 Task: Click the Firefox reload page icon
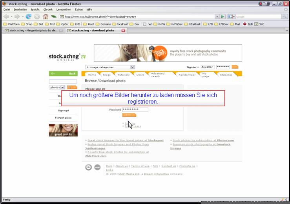(28, 16)
